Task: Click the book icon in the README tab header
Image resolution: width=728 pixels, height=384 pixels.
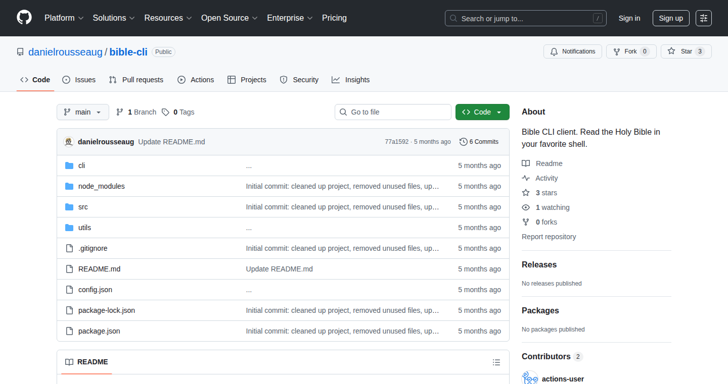Action: [x=69, y=362]
